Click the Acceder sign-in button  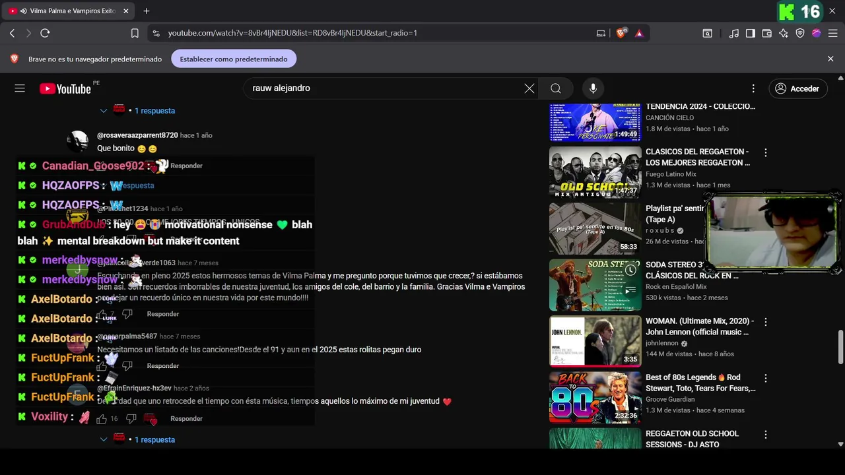[798, 88]
